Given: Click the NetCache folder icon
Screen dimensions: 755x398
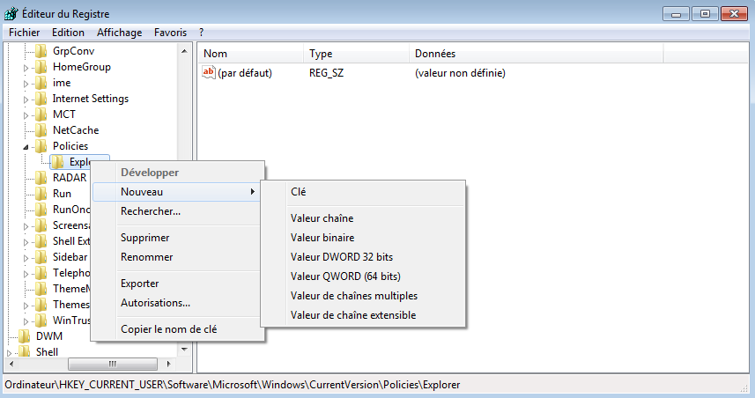Looking at the screenshot, I should 41,130.
